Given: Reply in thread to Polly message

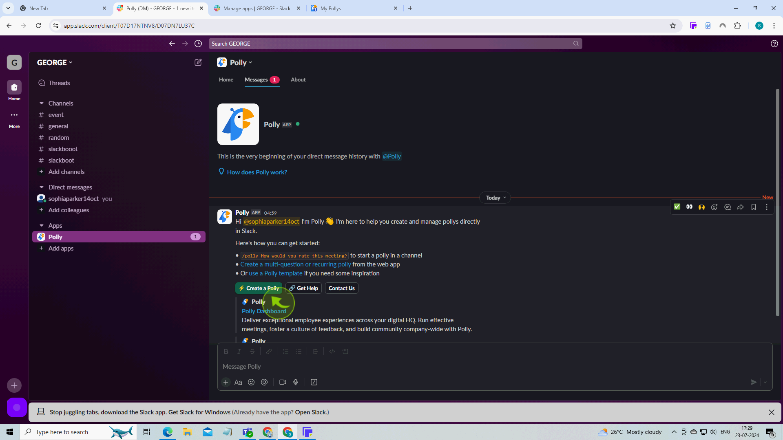Looking at the screenshot, I should 728,207.
